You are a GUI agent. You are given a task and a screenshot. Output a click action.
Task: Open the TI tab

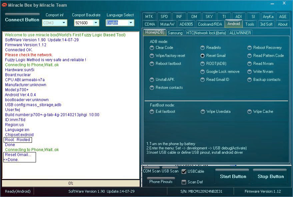click(x=224, y=17)
